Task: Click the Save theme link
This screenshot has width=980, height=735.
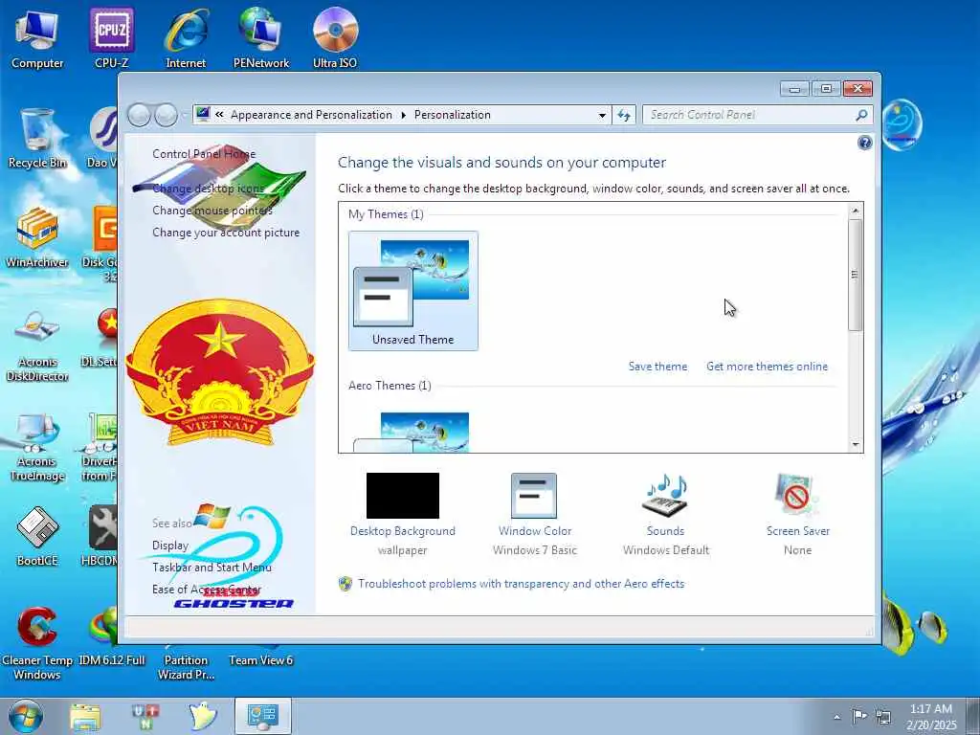Action: pos(657,367)
